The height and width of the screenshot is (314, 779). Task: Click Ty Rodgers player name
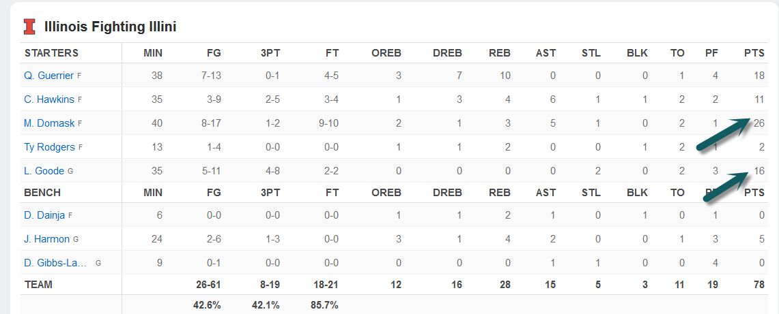(48, 147)
